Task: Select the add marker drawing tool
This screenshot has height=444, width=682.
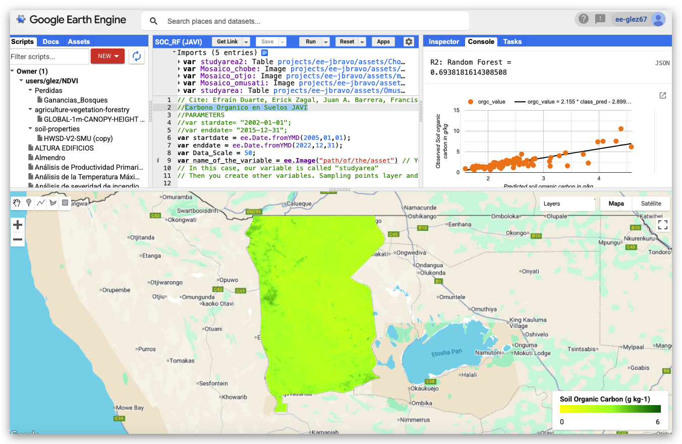Action: (29, 203)
